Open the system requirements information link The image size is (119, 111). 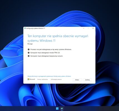[x=49, y=76]
